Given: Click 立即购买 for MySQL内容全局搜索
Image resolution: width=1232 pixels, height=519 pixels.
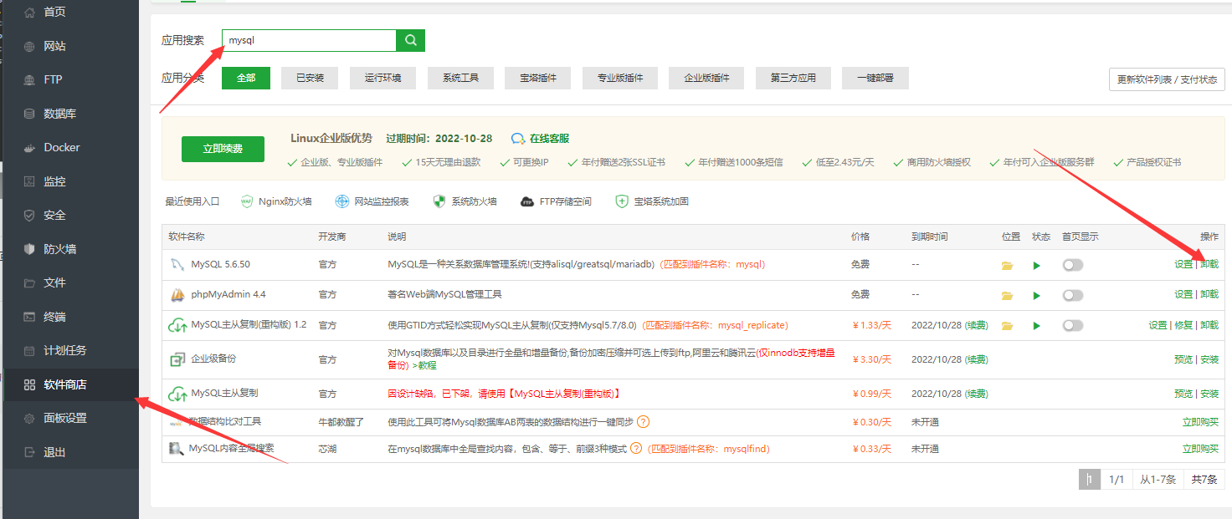Looking at the screenshot, I should [1201, 449].
